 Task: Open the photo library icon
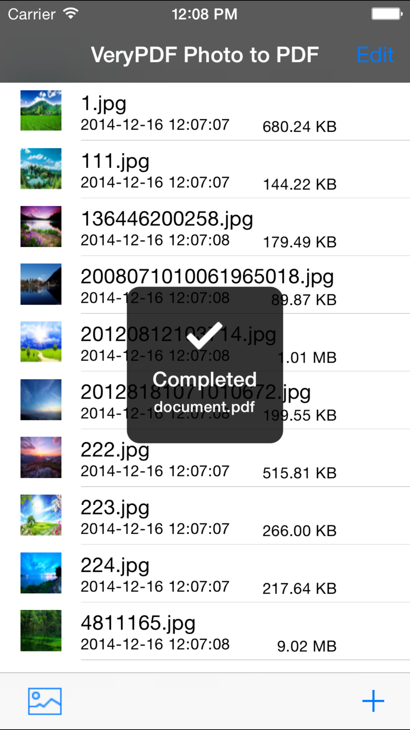(x=45, y=701)
